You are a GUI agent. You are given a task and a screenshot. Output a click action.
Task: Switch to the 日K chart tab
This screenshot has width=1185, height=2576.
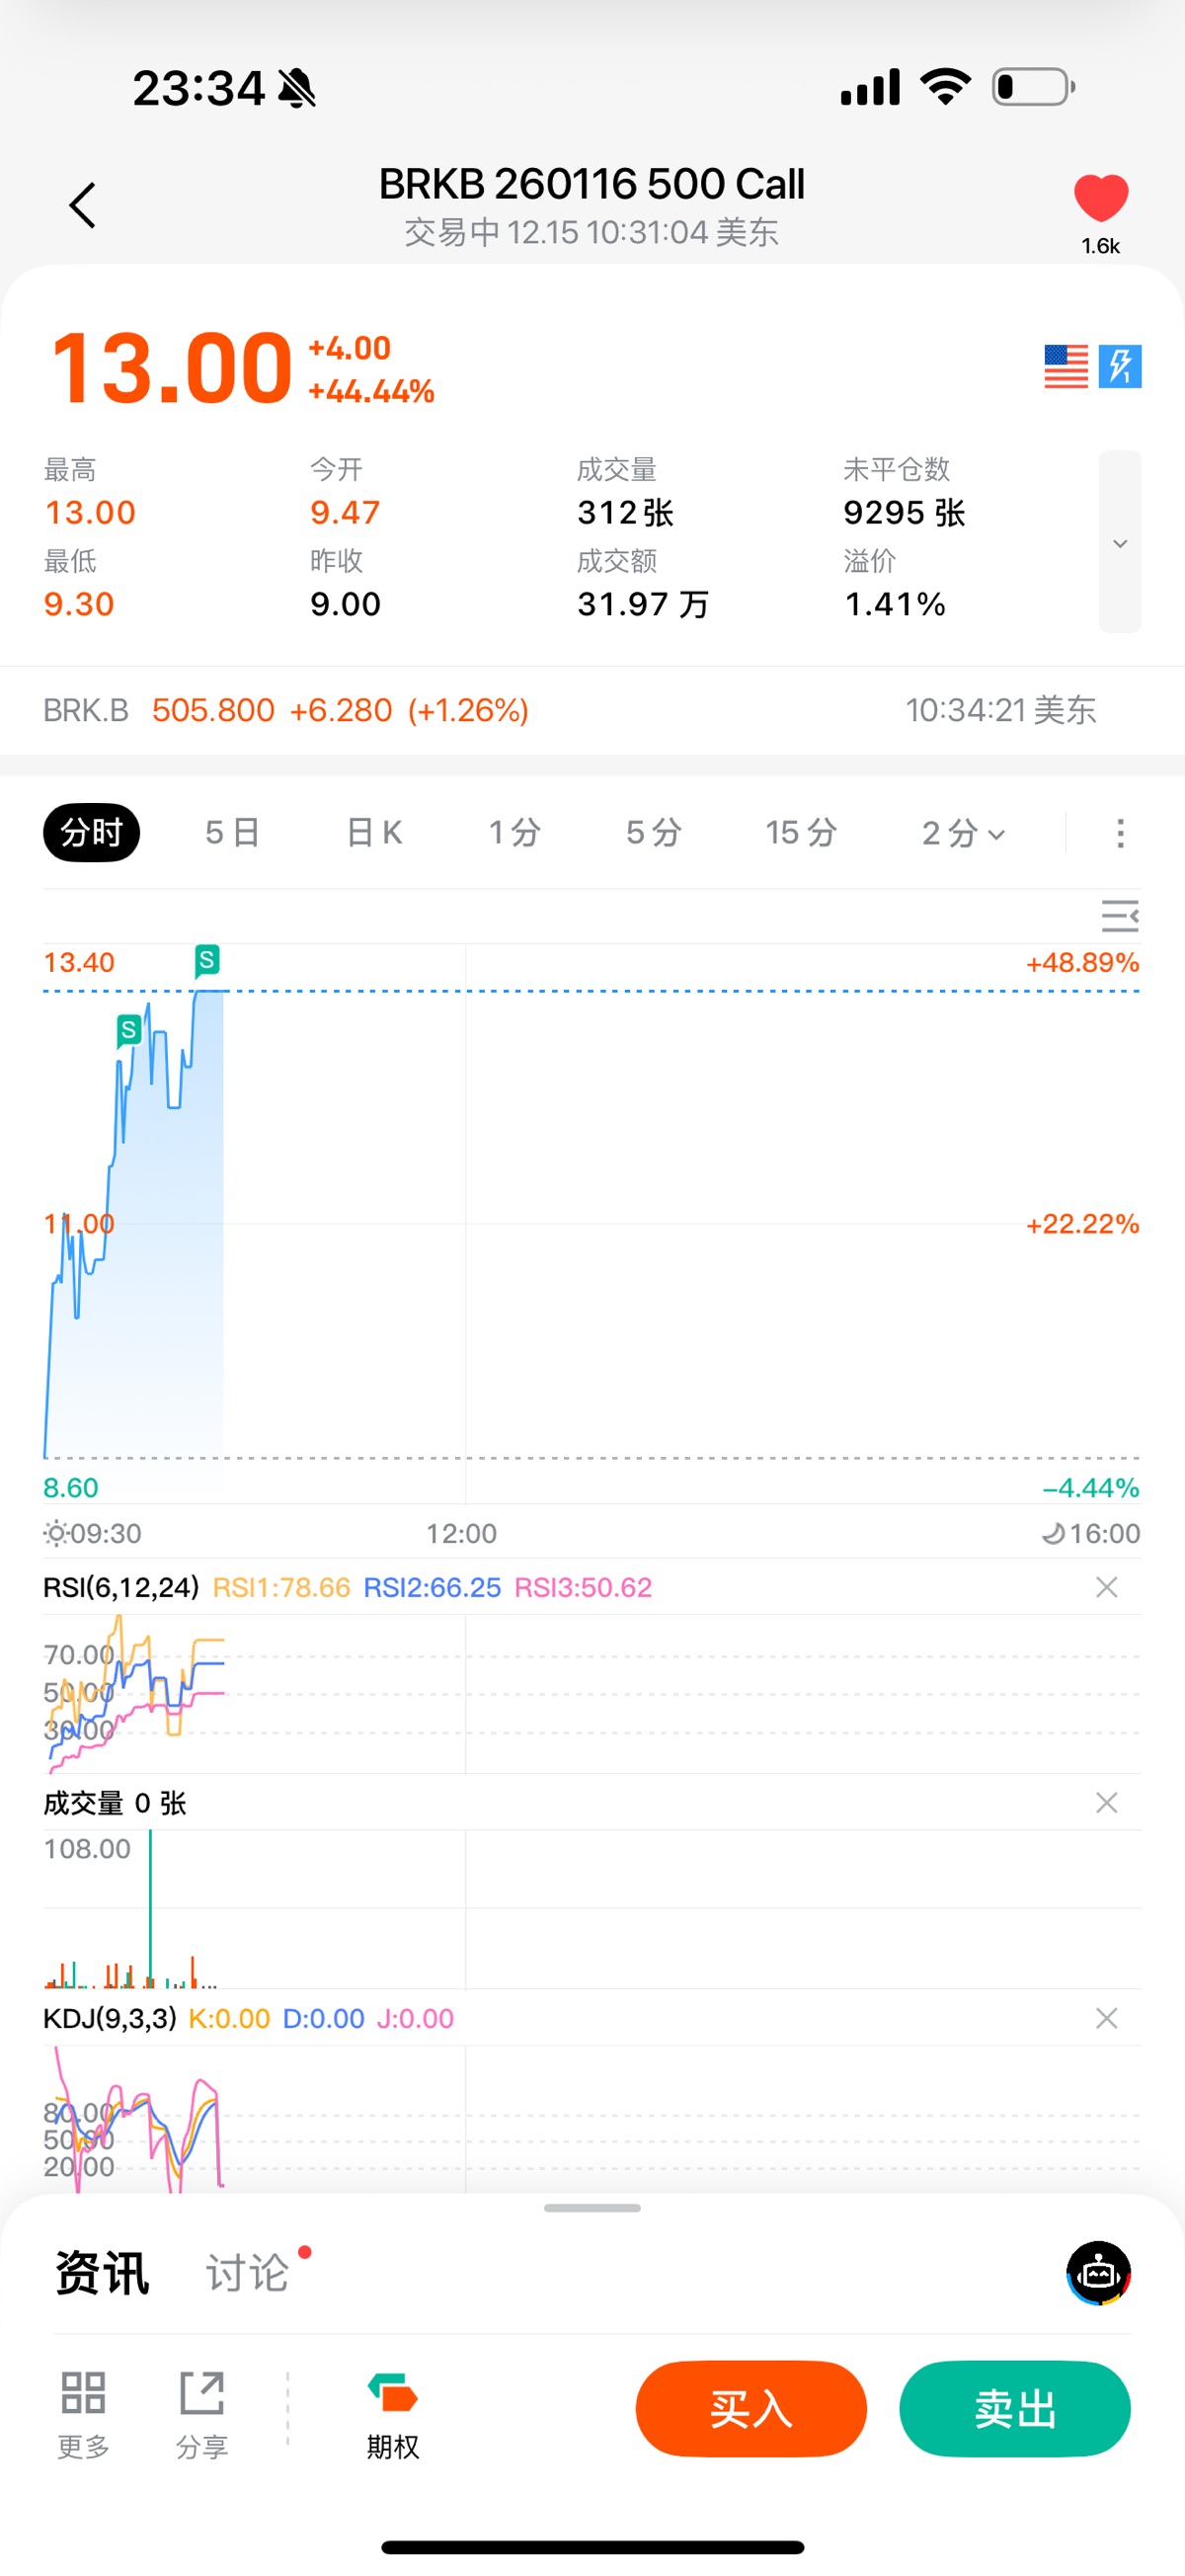(x=374, y=832)
